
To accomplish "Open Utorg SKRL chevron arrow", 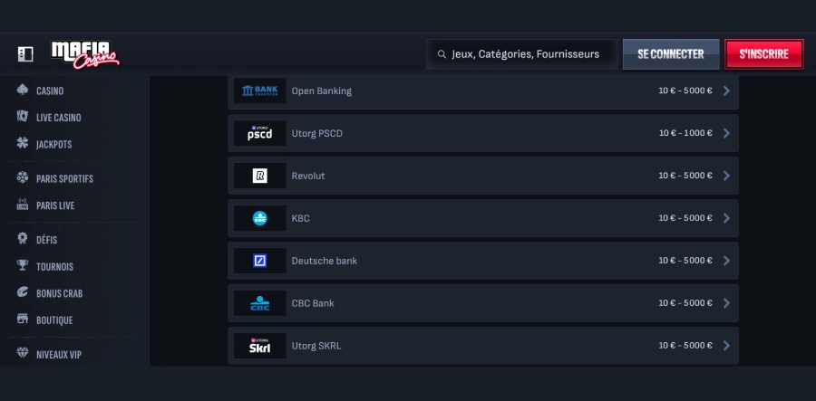I will point(726,346).
